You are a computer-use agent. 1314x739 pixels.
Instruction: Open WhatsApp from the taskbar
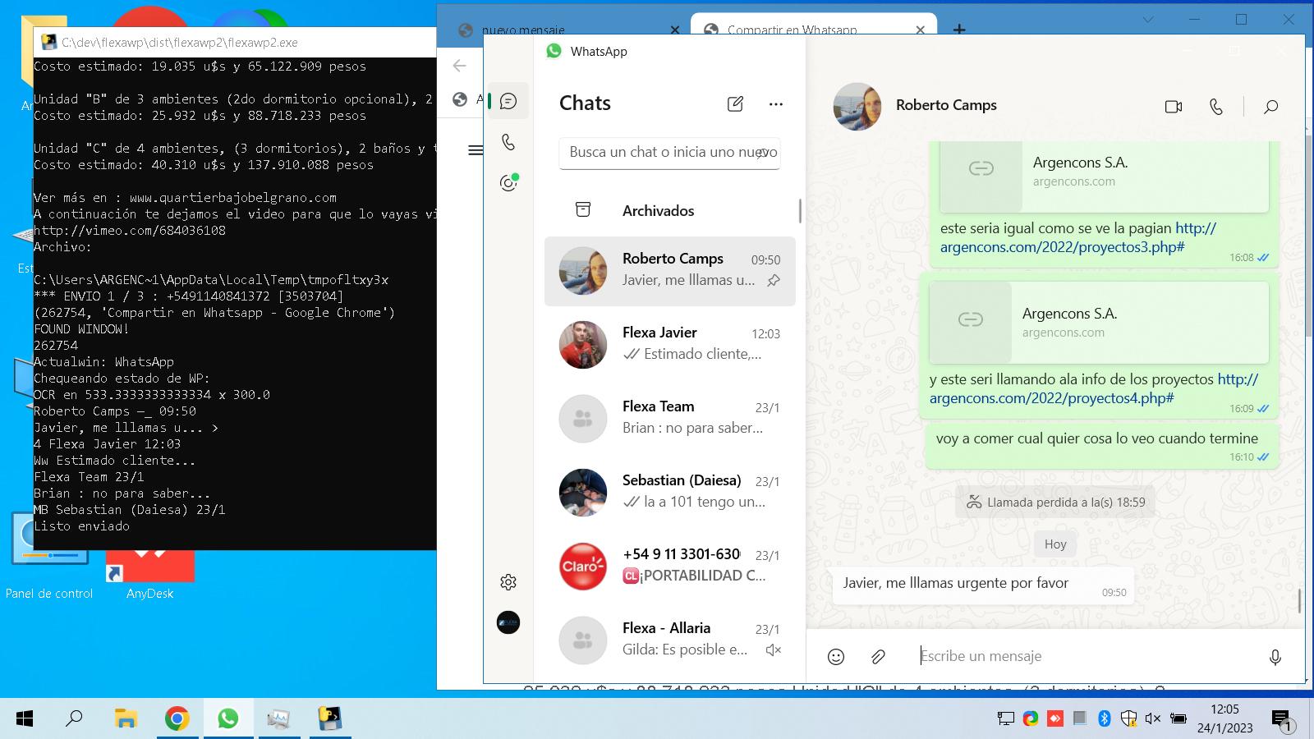click(227, 719)
